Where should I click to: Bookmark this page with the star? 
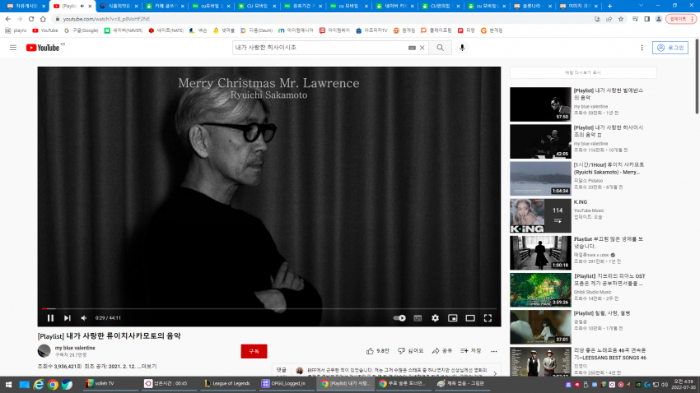[x=621, y=19]
